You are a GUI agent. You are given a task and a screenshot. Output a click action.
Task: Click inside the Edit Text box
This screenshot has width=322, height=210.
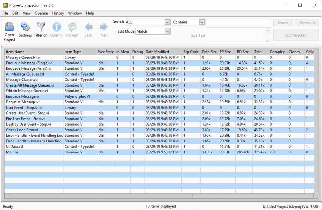(236, 36)
